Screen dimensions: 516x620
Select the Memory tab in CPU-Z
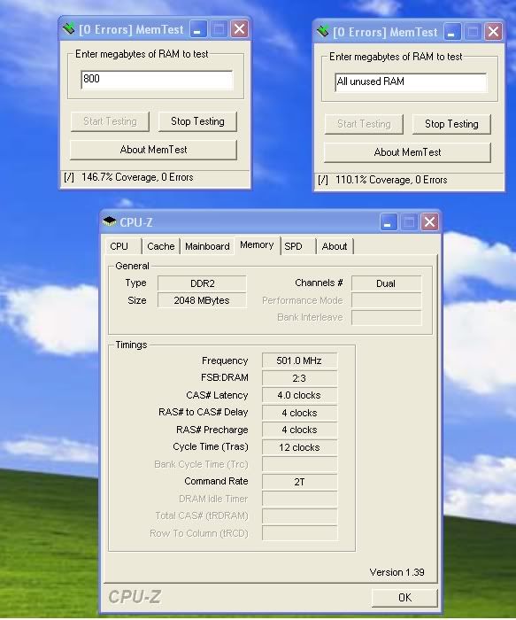(x=257, y=245)
